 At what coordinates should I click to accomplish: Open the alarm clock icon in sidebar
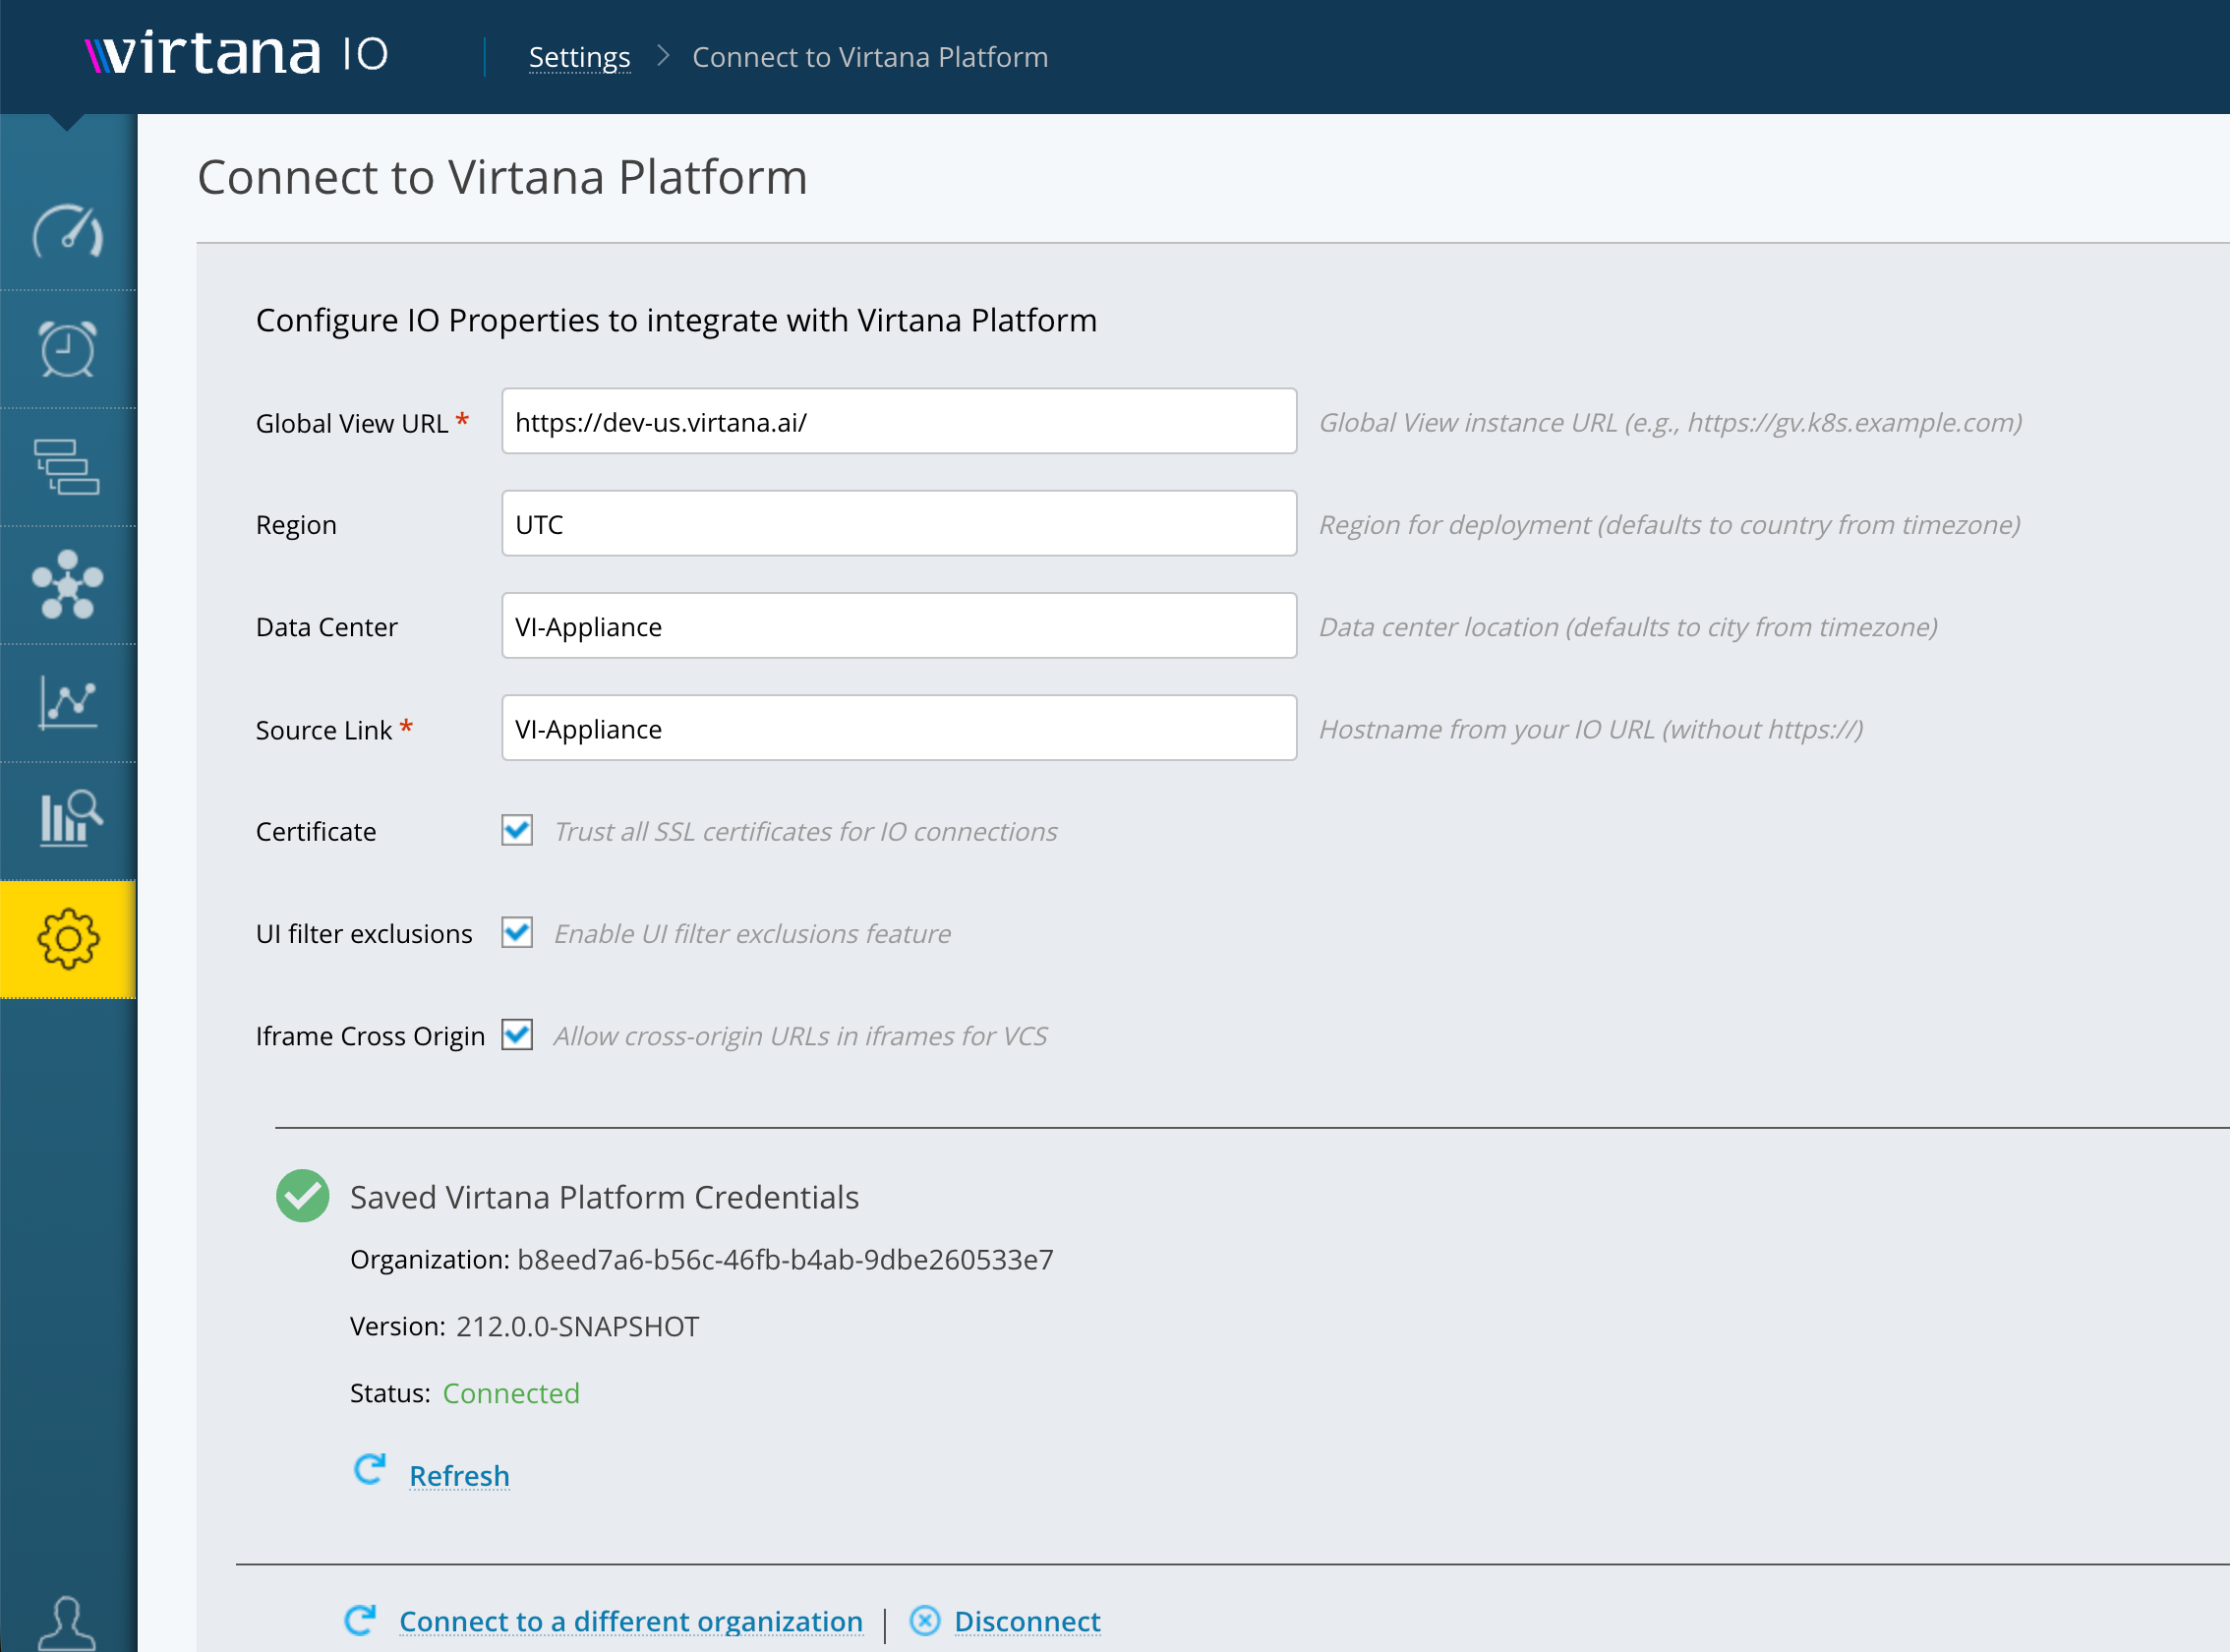coord(68,349)
